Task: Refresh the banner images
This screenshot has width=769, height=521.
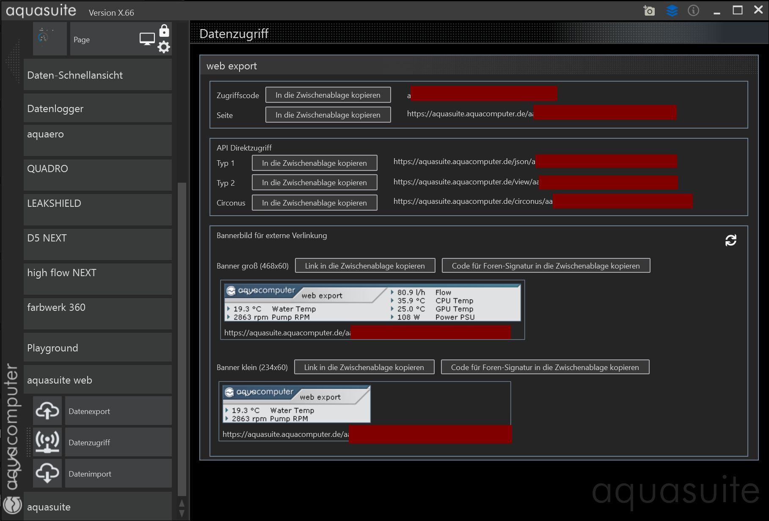Action: coord(731,240)
